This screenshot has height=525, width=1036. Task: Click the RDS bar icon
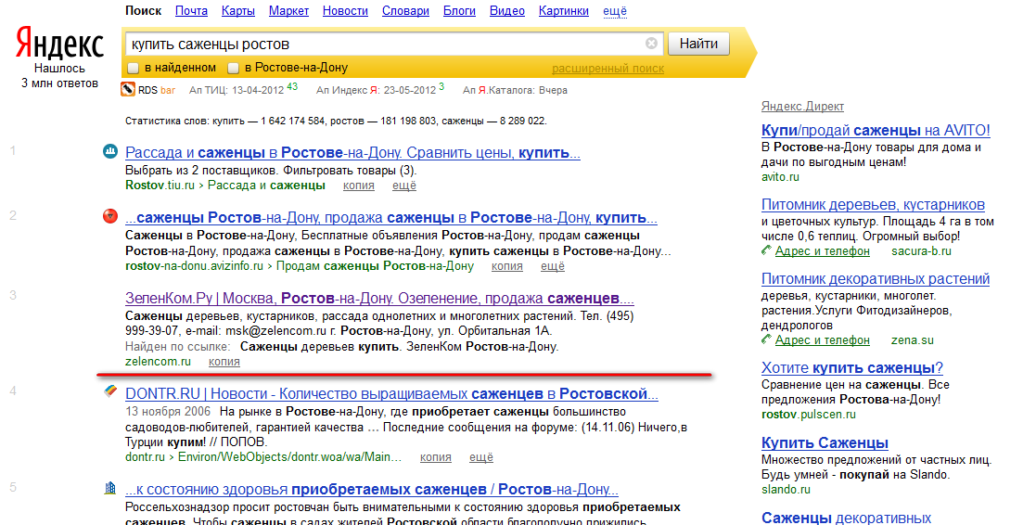128,89
